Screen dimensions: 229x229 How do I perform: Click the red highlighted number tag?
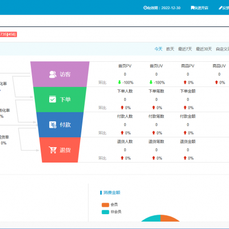point(8,34)
